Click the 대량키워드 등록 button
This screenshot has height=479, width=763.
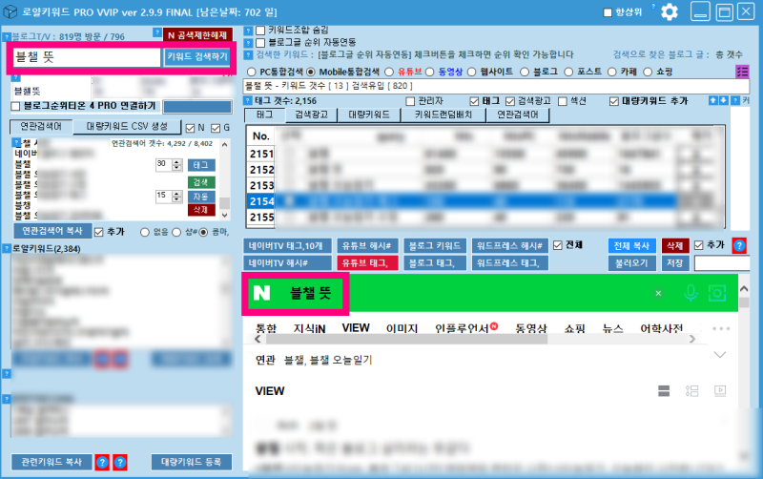click(x=192, y=462)
